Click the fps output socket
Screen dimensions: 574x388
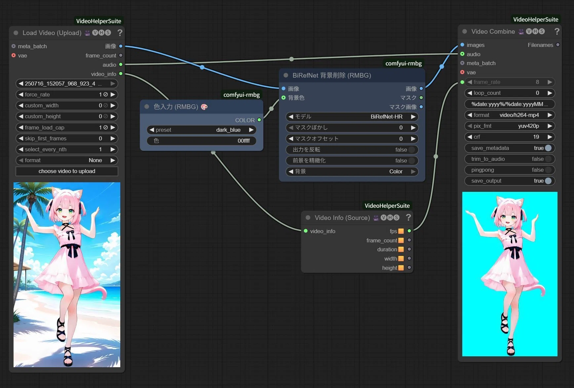point(409,231)
